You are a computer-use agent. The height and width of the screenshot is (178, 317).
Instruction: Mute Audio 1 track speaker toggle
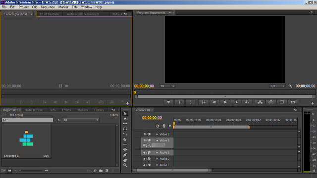[145, 153]
